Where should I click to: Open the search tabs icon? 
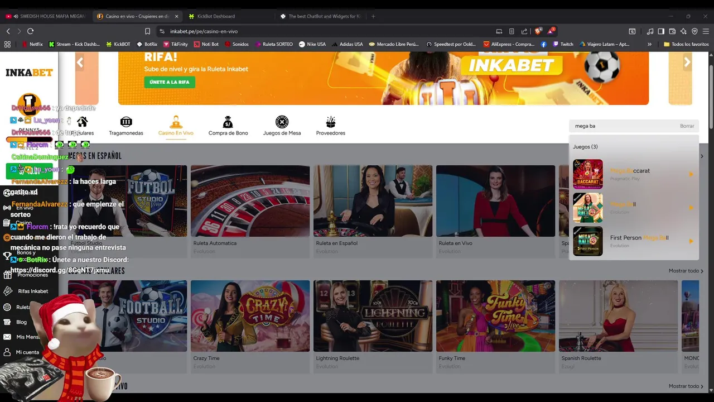coord(632,31)
